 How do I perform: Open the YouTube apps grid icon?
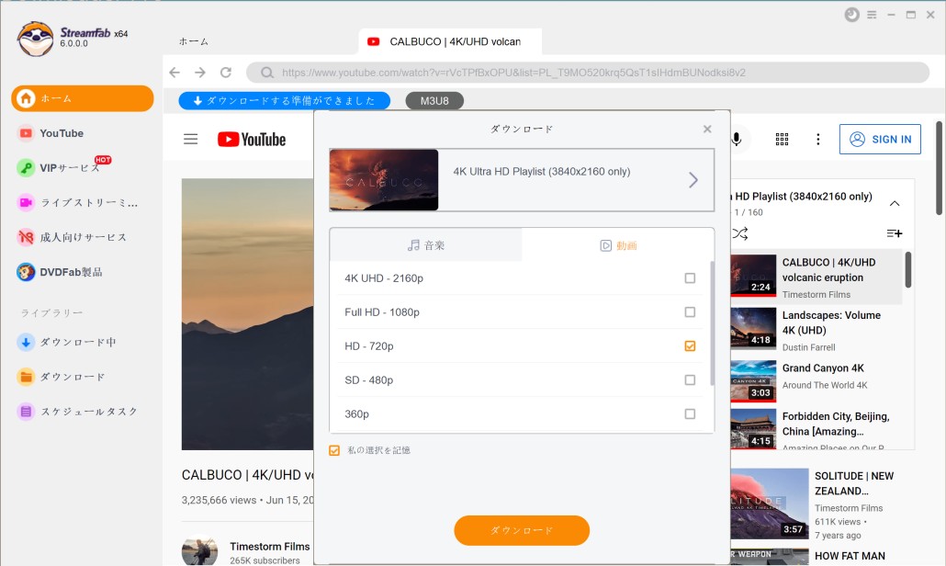(x=782, y=140)
